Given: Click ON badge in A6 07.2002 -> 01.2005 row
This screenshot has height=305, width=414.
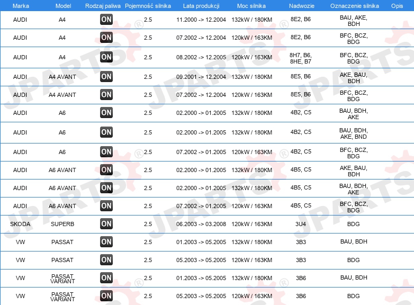Looking at the screenshot, I should [106, 151].
